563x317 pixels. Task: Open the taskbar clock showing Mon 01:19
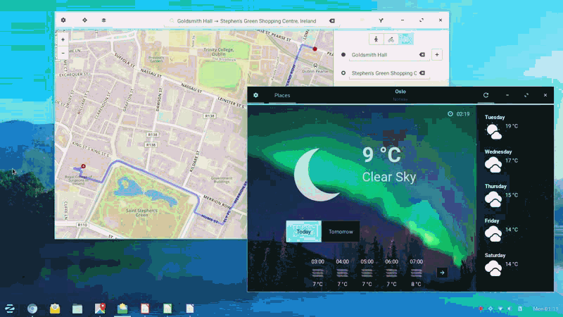(545, 309)
